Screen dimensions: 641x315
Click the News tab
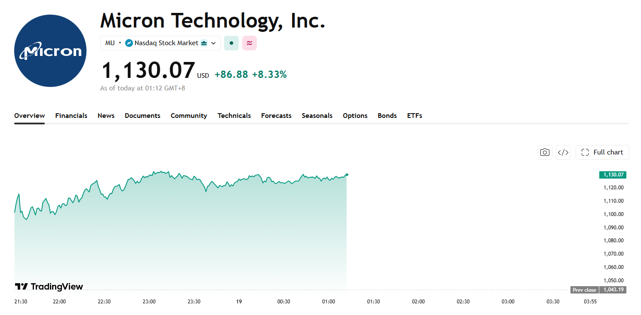pyautogui.click(x=106, y=116)
